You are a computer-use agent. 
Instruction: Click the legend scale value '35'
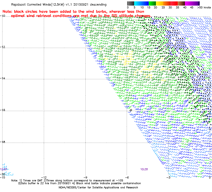177,8
